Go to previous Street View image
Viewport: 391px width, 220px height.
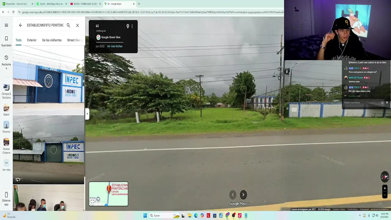tap(233, 195)
